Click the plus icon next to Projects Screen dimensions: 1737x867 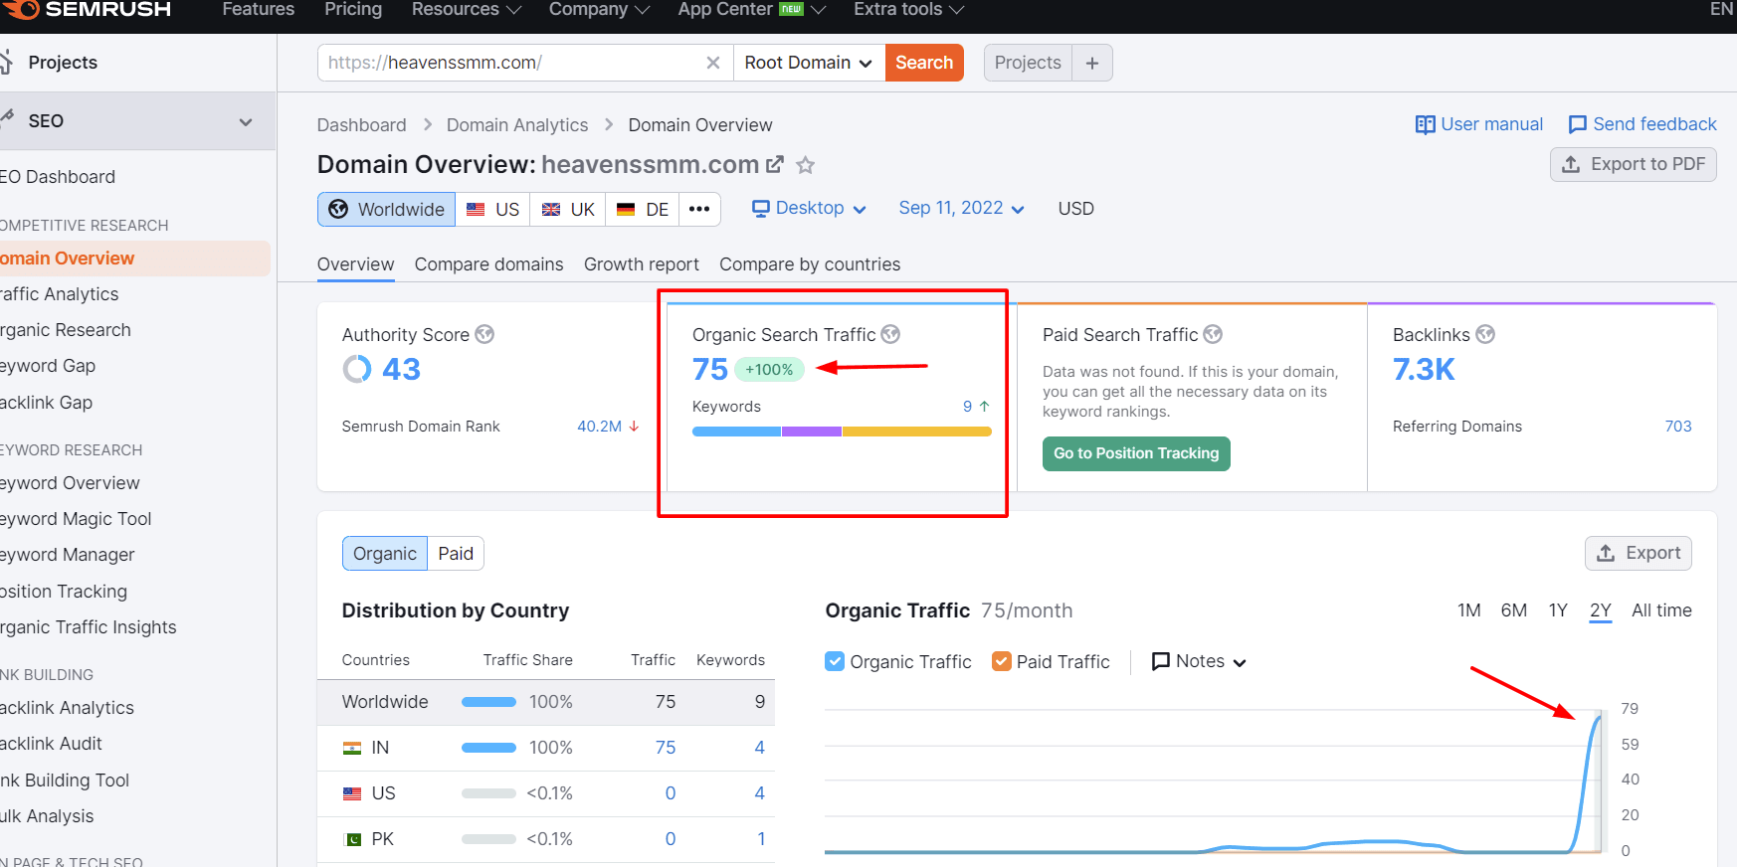(x=1092, y=63)
